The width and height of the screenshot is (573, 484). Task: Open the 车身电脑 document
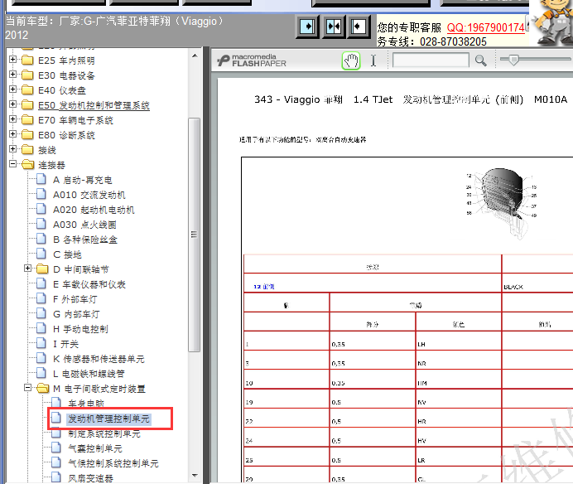(86, 404)
